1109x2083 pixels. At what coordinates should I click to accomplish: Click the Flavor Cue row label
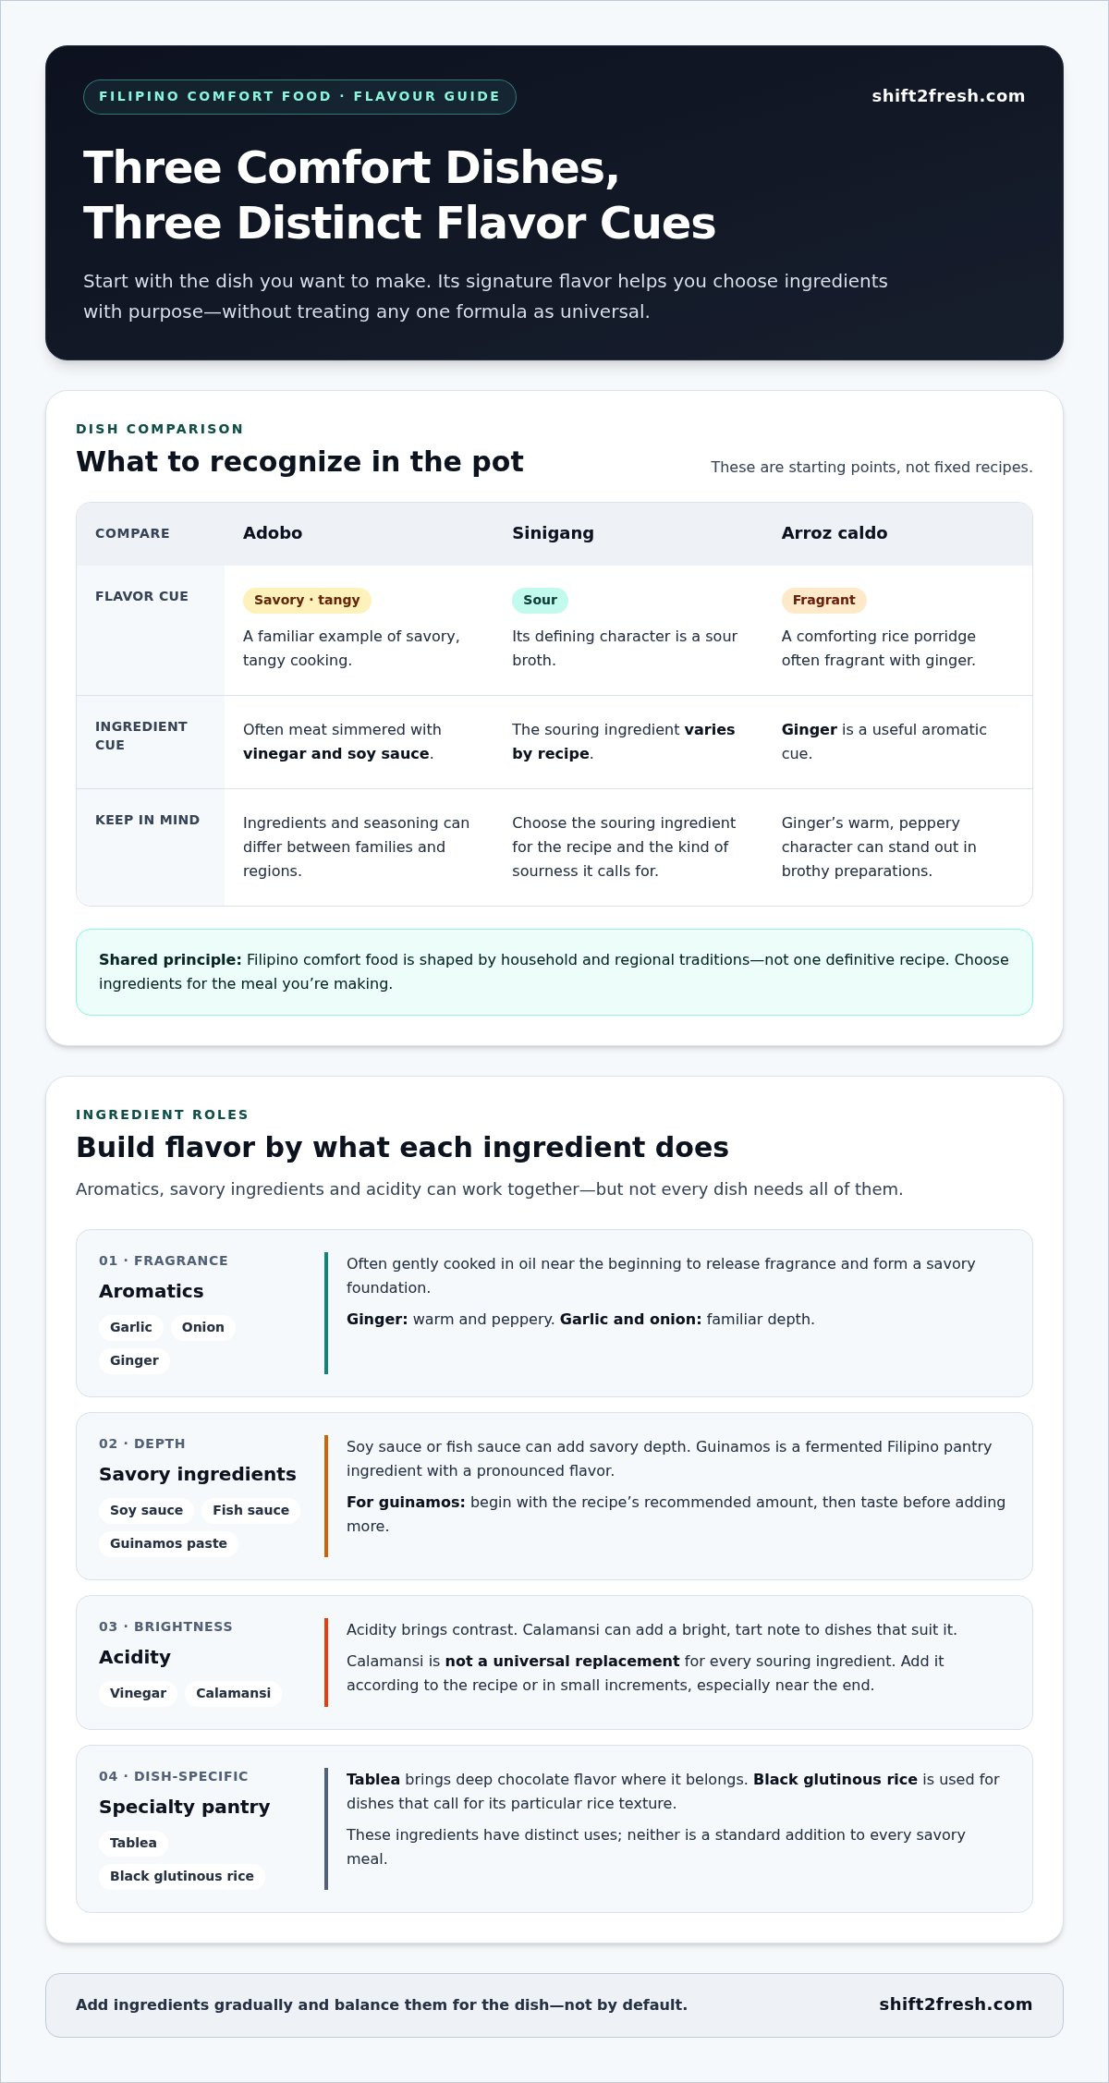click(141, 596)
